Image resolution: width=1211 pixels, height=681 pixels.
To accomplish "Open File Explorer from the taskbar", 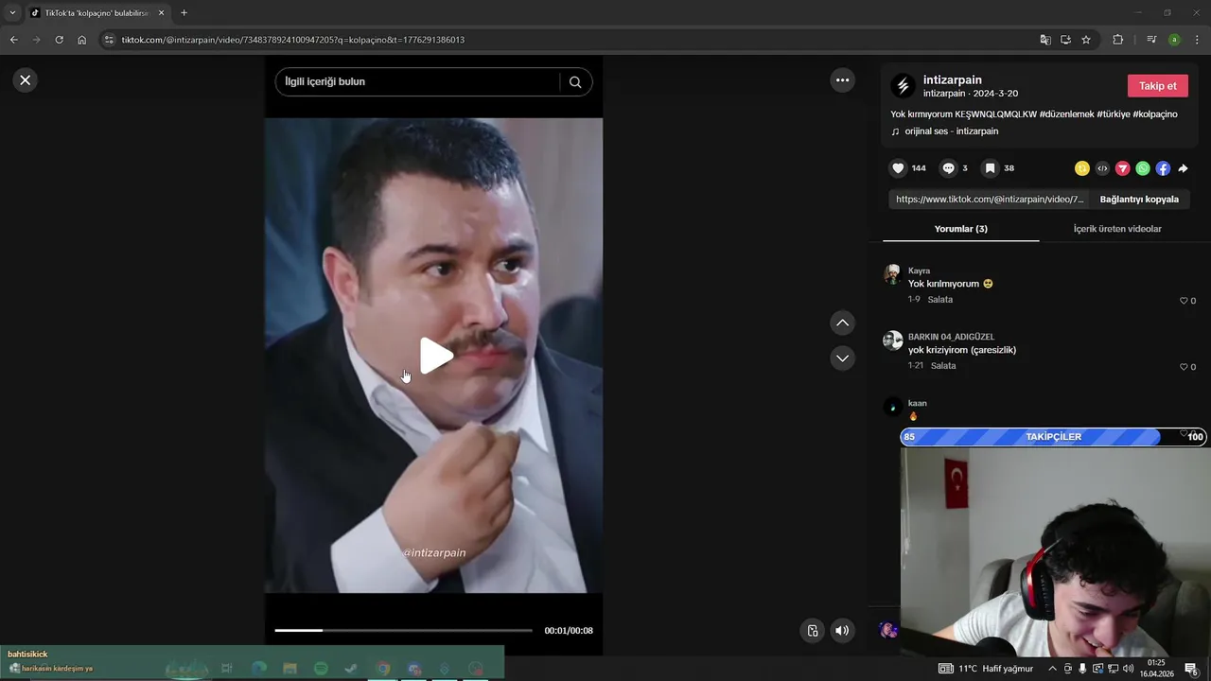I will point(290,669).
